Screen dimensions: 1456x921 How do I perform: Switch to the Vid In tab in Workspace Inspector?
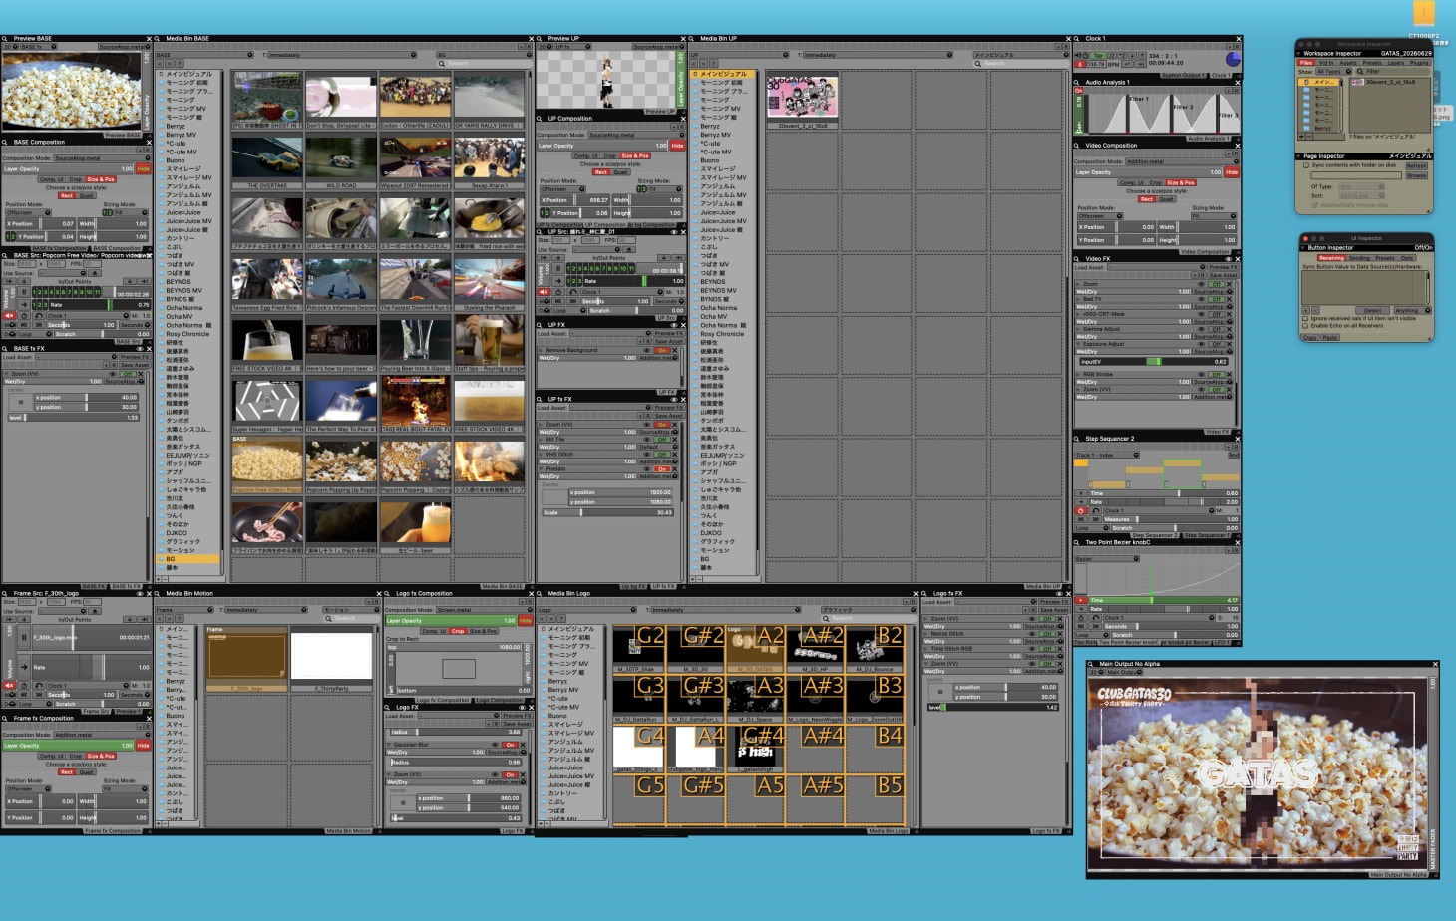(x=1326, y=63)
